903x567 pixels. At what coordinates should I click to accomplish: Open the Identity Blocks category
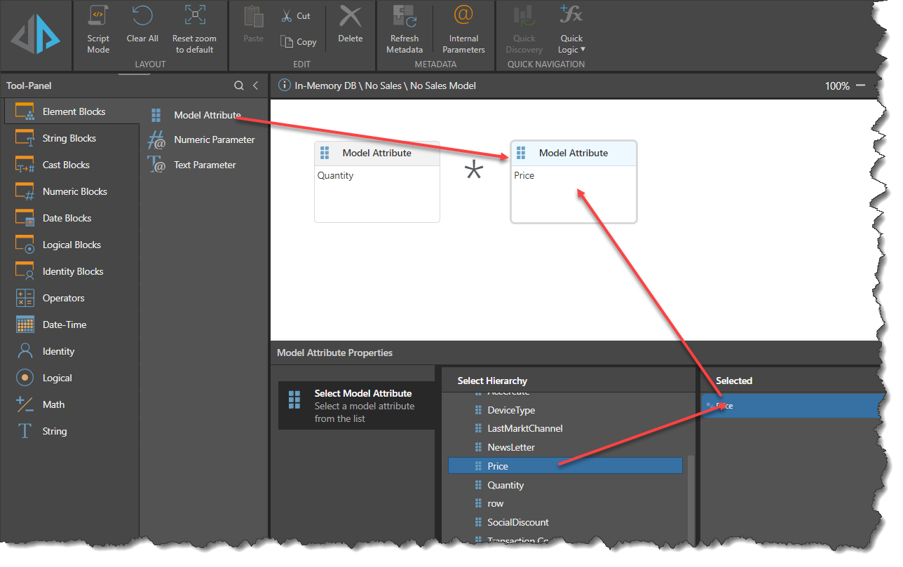pyautogui.click(x=70, y=271)
